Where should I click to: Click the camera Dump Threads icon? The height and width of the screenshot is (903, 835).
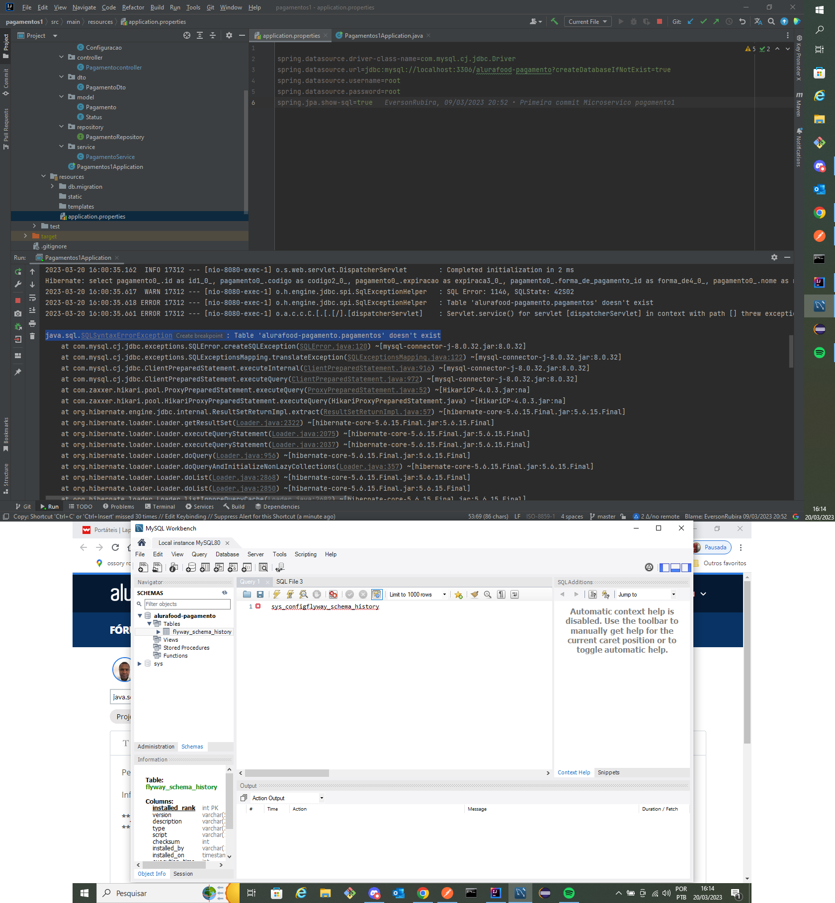tap(18, 313)
